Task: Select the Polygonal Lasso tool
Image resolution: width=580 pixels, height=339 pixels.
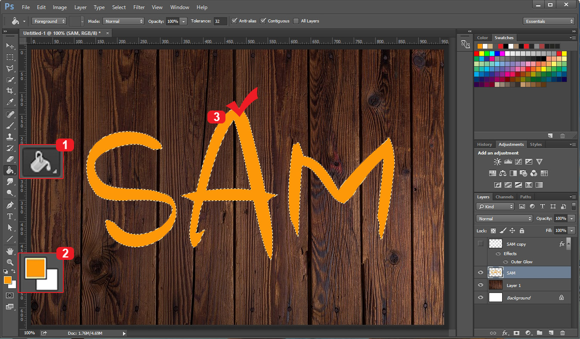Action: [10, 68]
